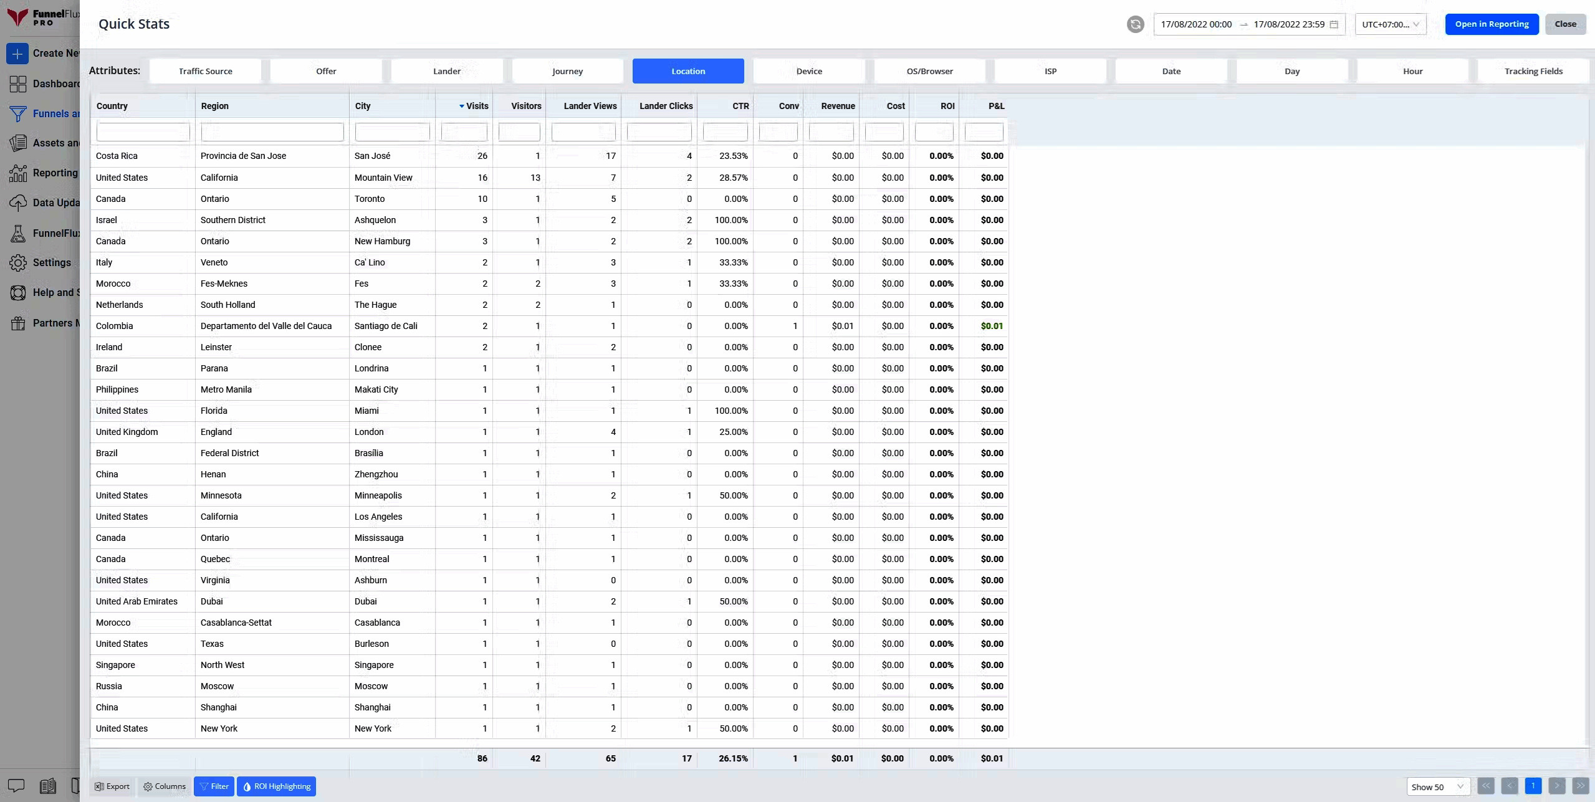Click the Dashboard sidebar icon

click(18, 84)
